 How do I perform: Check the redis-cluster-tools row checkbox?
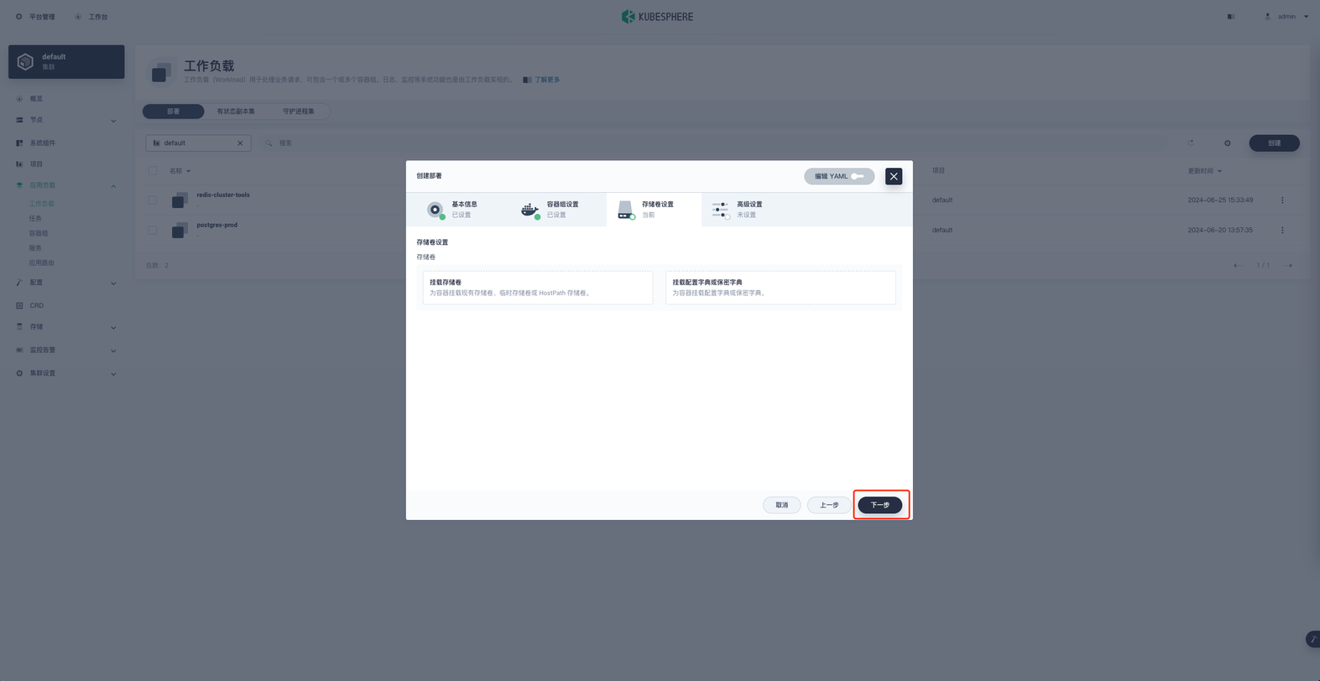click(153, 200)
